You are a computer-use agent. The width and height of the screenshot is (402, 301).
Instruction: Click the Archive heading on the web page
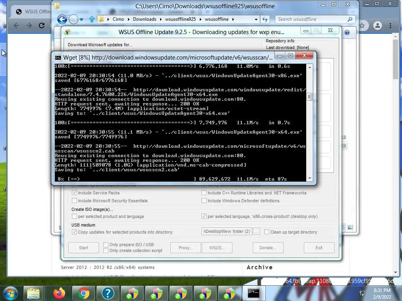coord(260,267)
